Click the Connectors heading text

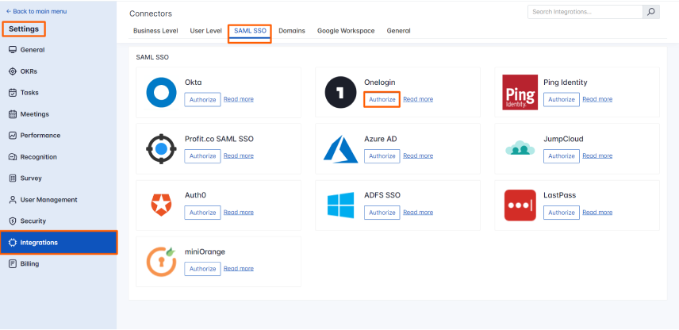point(151,13)
